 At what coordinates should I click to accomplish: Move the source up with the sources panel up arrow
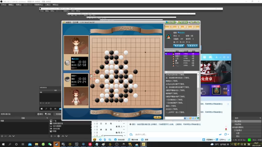pyautogui.click(x=63, y=136)
